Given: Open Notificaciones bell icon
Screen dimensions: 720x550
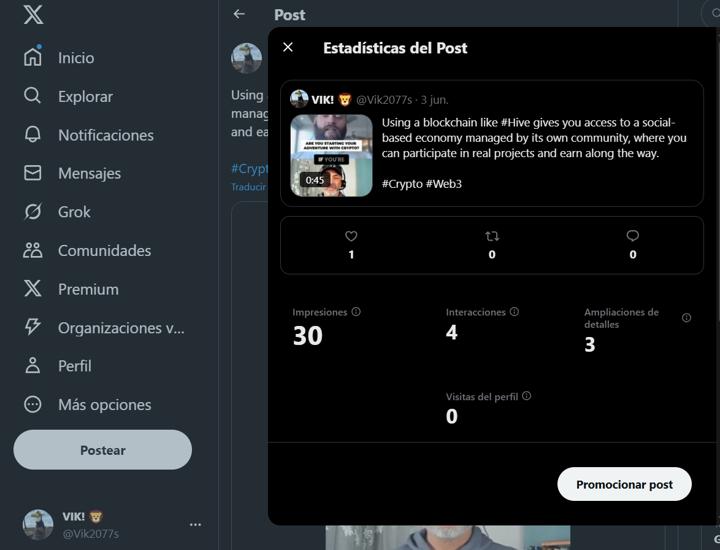Looking at the screenshot, I should (33, 134).
